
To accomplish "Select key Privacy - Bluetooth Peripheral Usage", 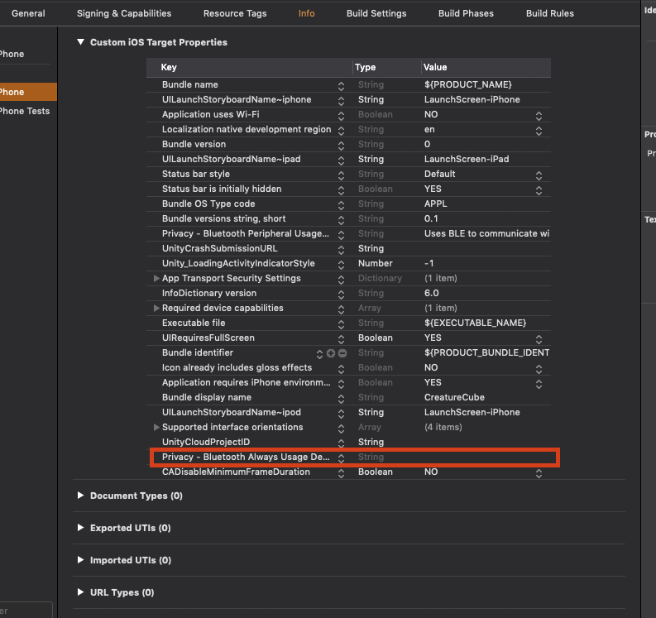I will click(245, 233).
